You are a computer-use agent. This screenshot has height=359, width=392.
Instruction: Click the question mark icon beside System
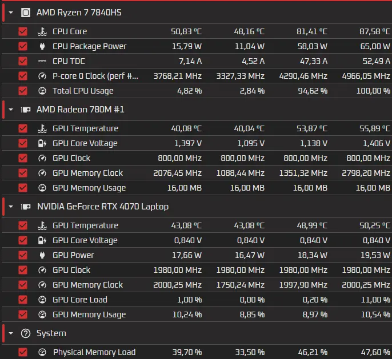click(x=26, y=333)
